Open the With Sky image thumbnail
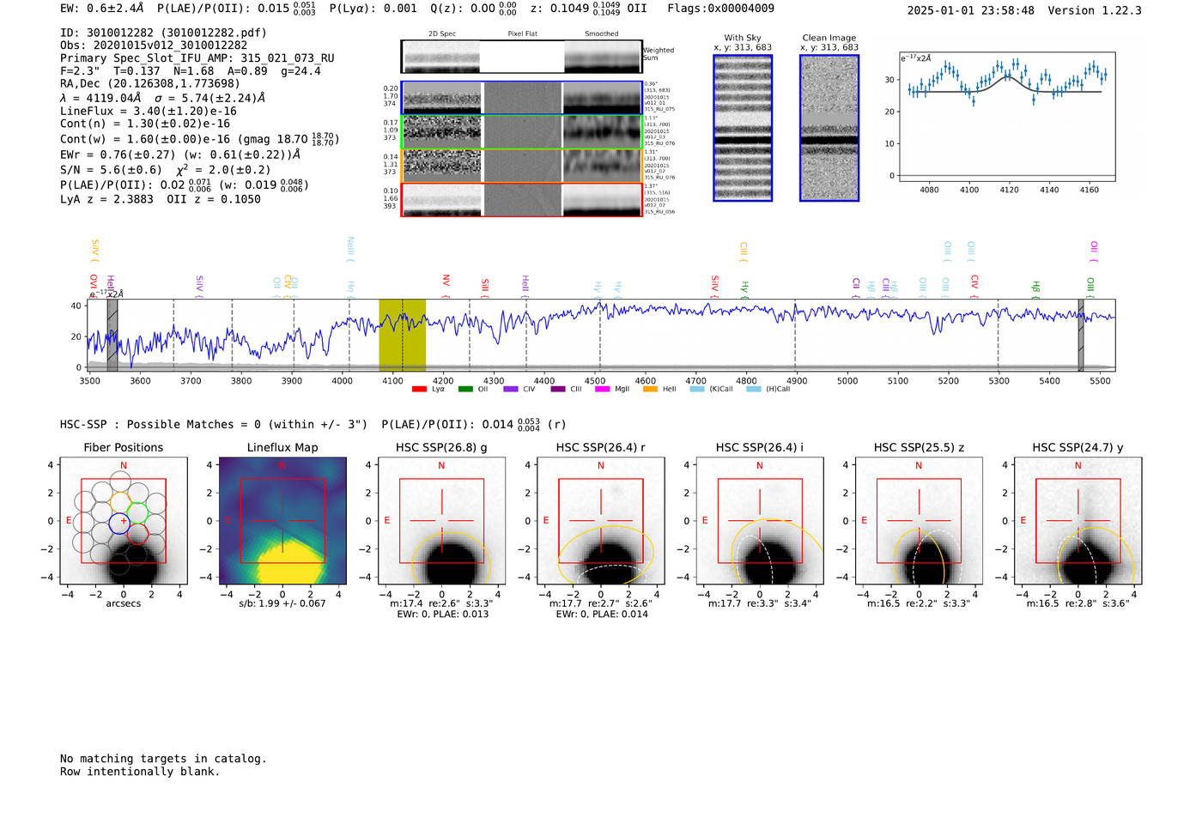The height and width of the screenshot is (818, 1202). pos(743,128)
